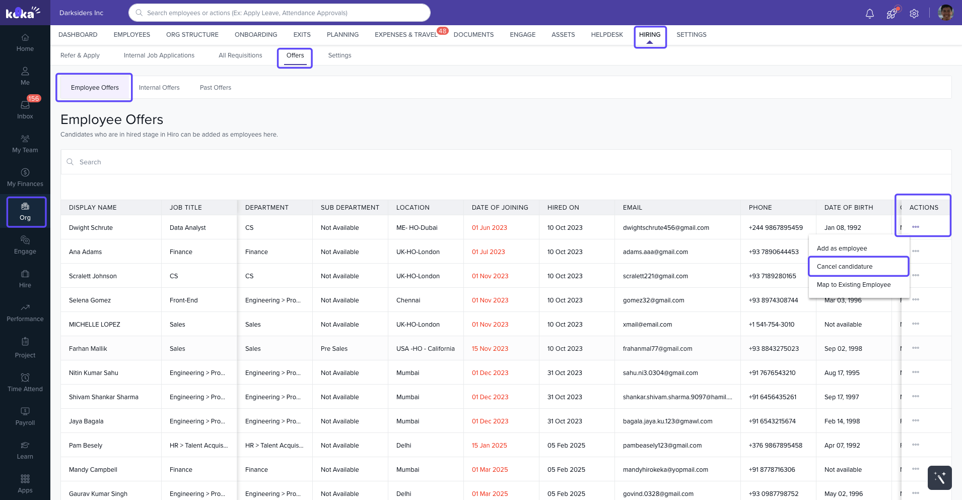Switch to Past Offers tab

(215, 88)
